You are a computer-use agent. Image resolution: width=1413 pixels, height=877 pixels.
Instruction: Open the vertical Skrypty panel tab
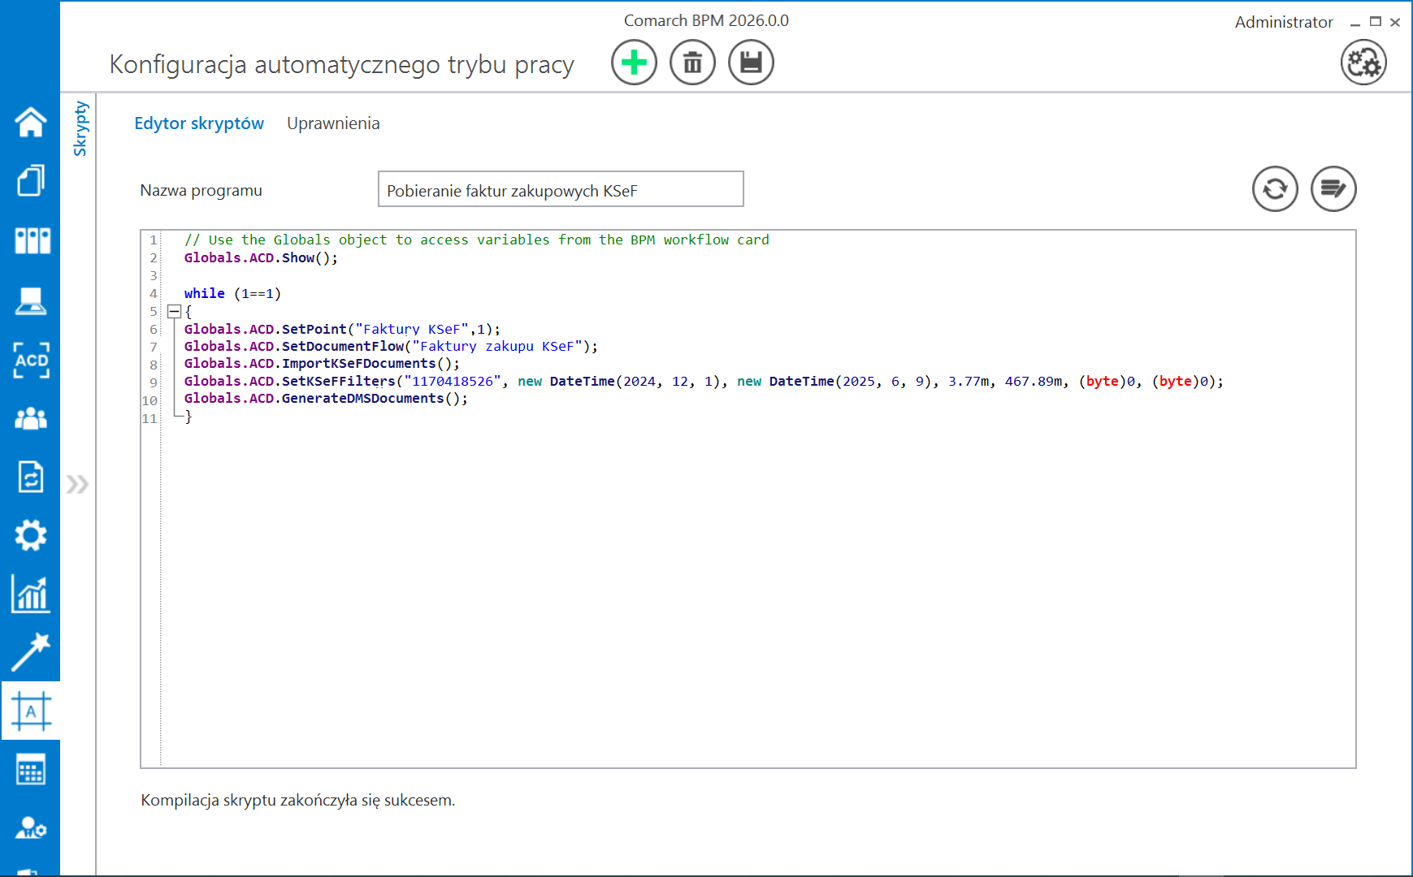click(x=80, y=128)
